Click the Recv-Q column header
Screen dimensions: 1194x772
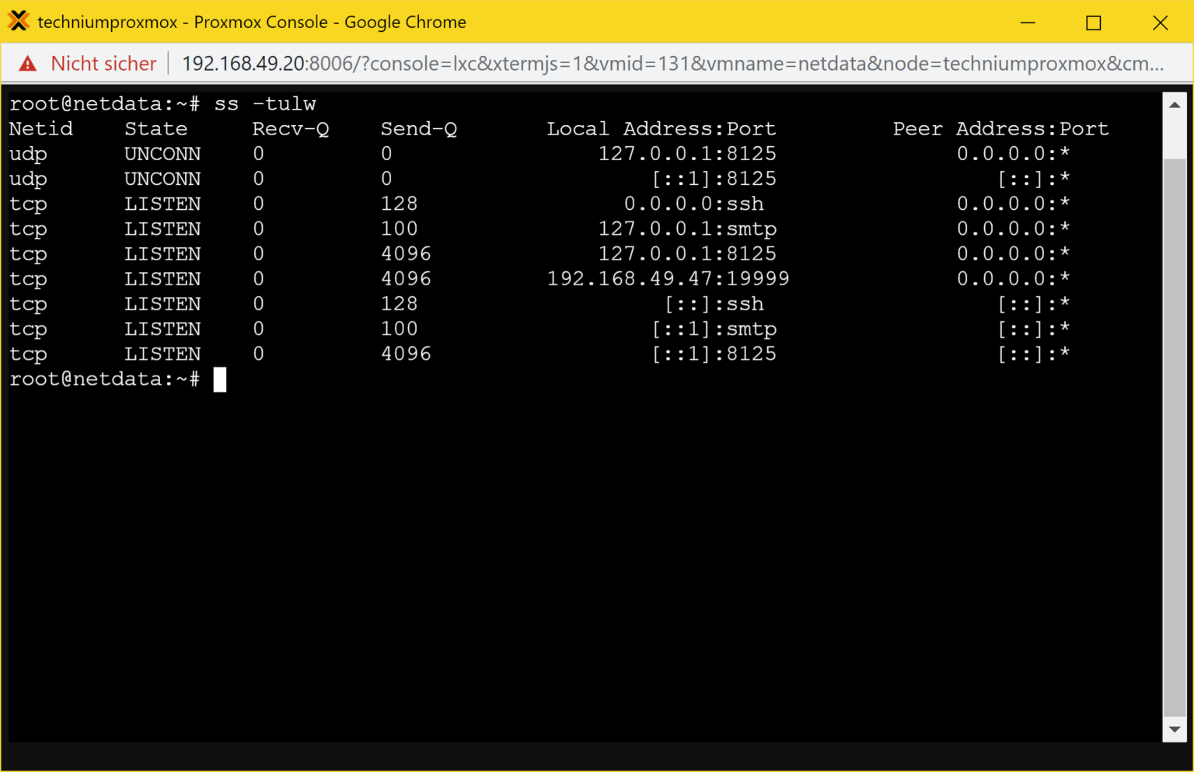(x=291, y=129)
